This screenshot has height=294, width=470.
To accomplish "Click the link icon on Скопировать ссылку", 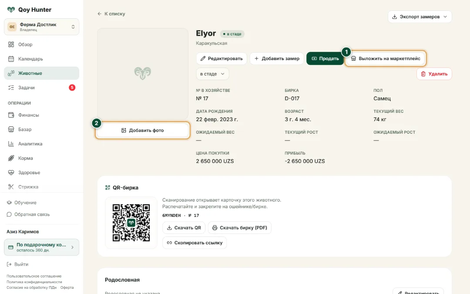I will click(169, 243).
